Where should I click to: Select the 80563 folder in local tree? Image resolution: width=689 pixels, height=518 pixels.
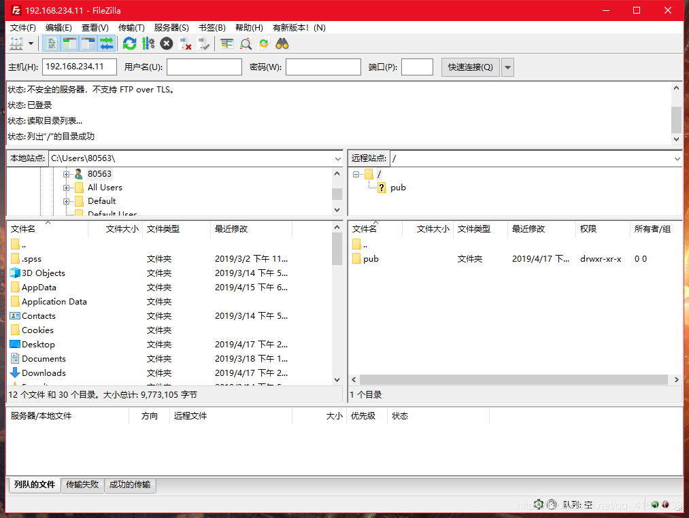[x=99, y=174]
